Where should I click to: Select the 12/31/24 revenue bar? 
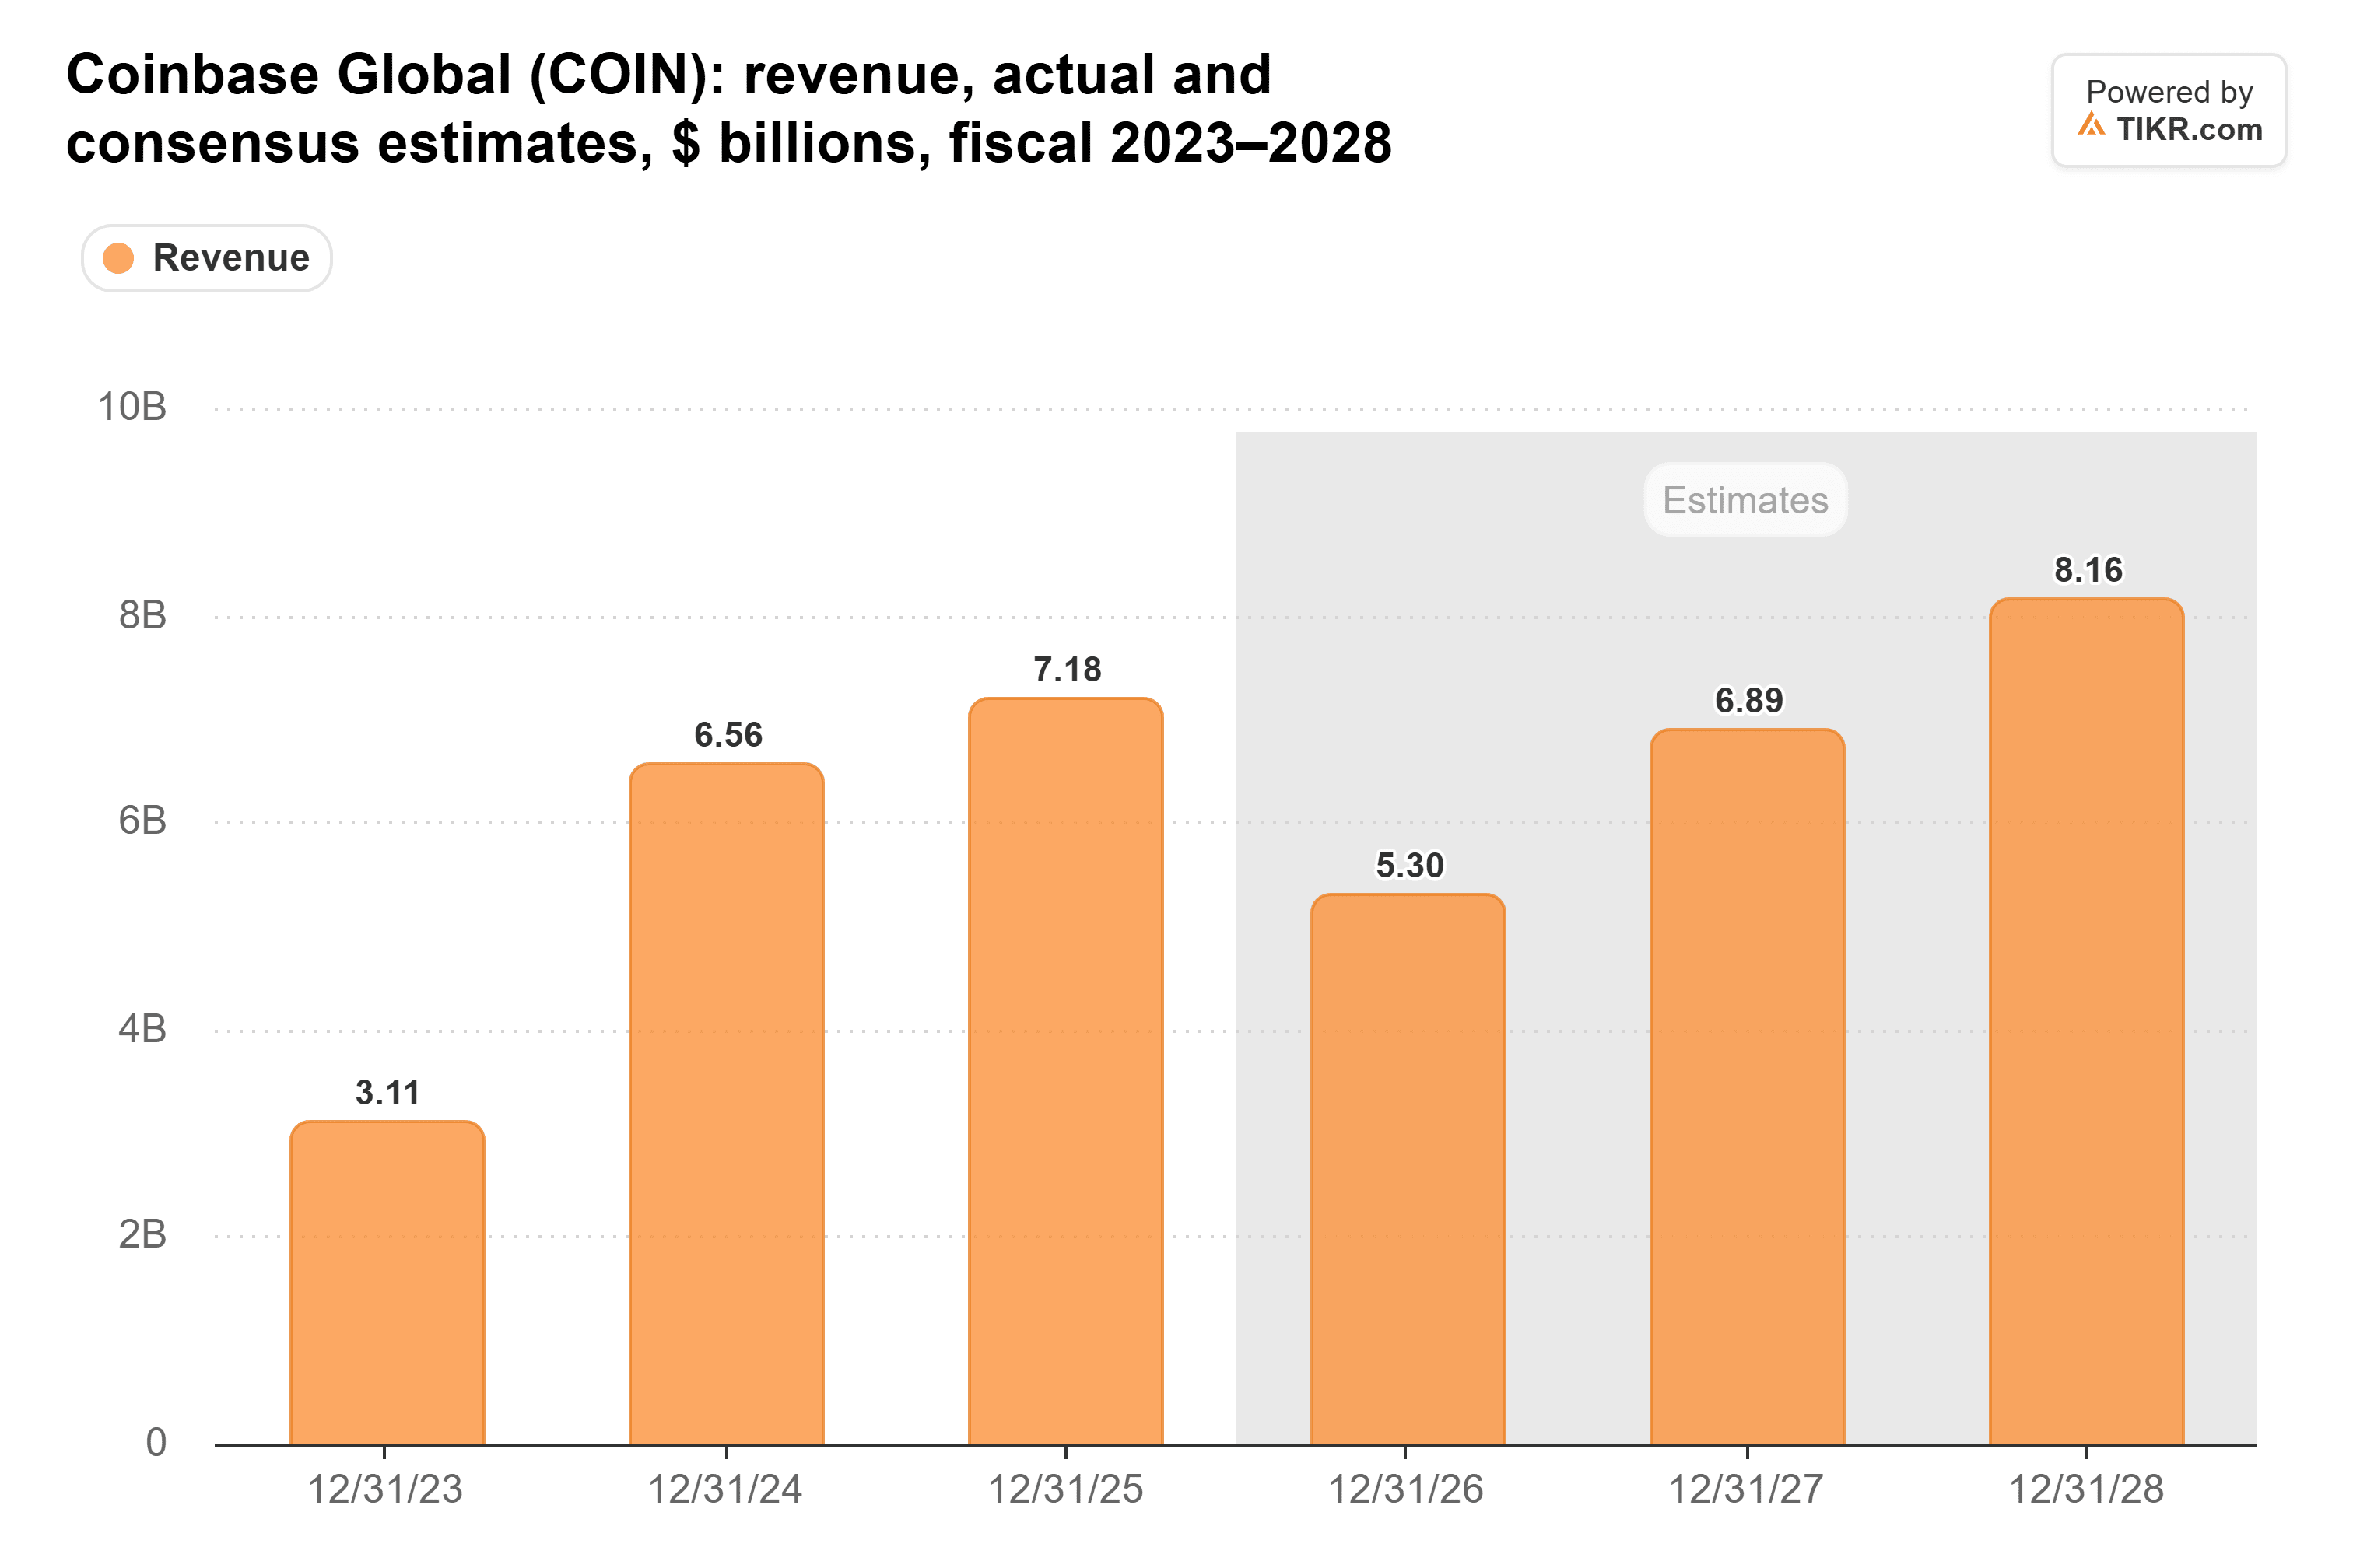726,1104
